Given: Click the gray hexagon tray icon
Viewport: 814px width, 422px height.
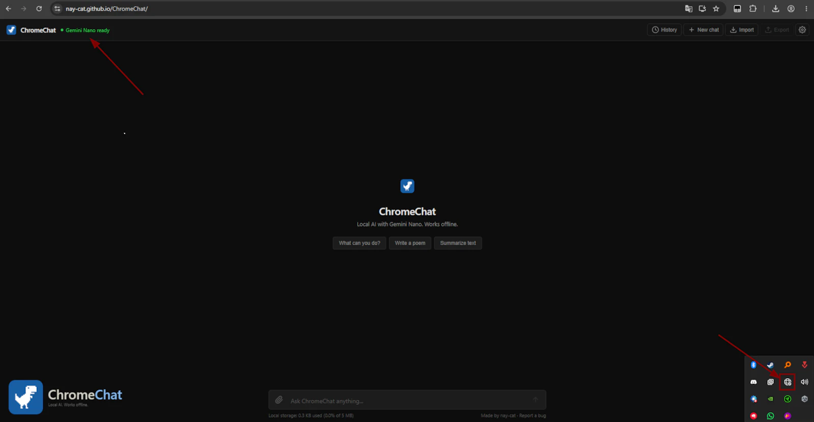Looking at the screenshot, I should click(804, 399).
